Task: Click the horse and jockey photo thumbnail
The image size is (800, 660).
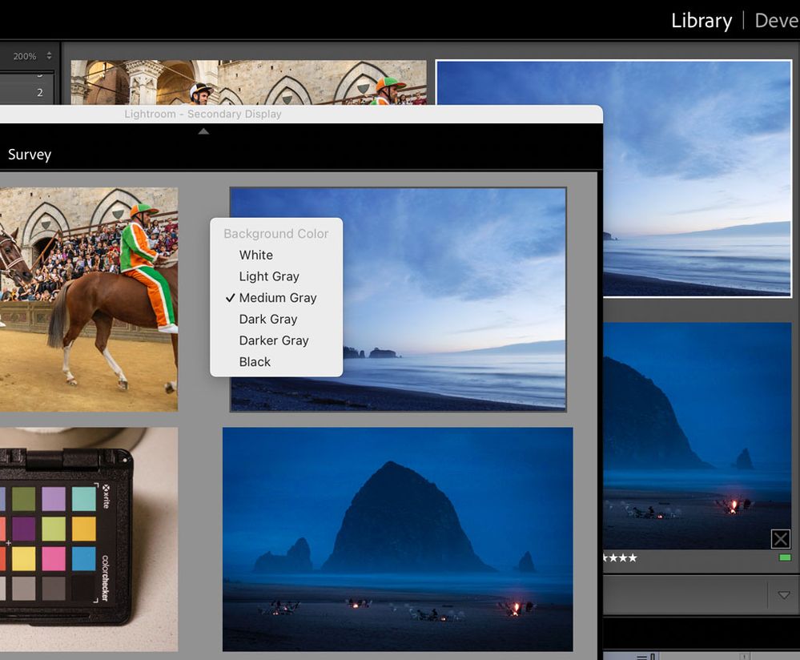Action: tap(88, 296)
